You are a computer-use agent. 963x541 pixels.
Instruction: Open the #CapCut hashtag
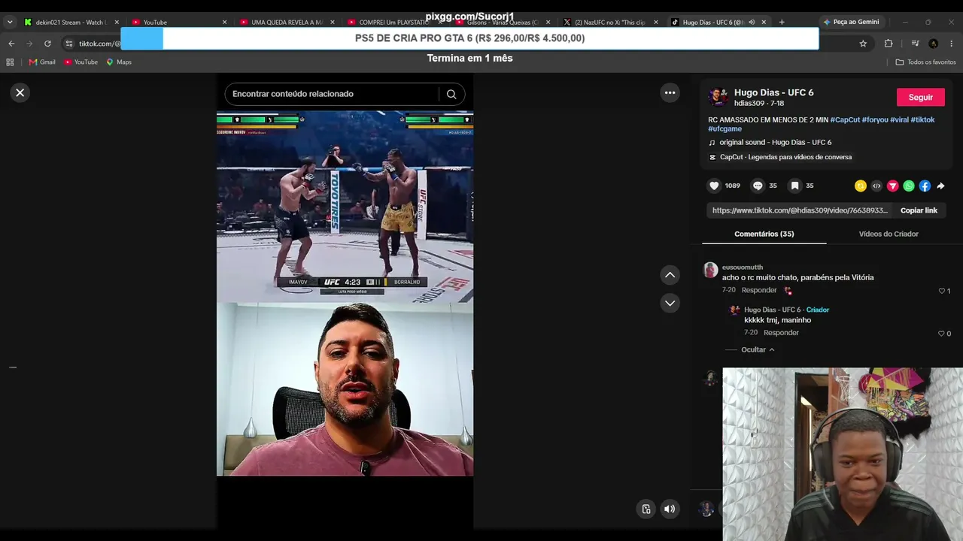845,119
